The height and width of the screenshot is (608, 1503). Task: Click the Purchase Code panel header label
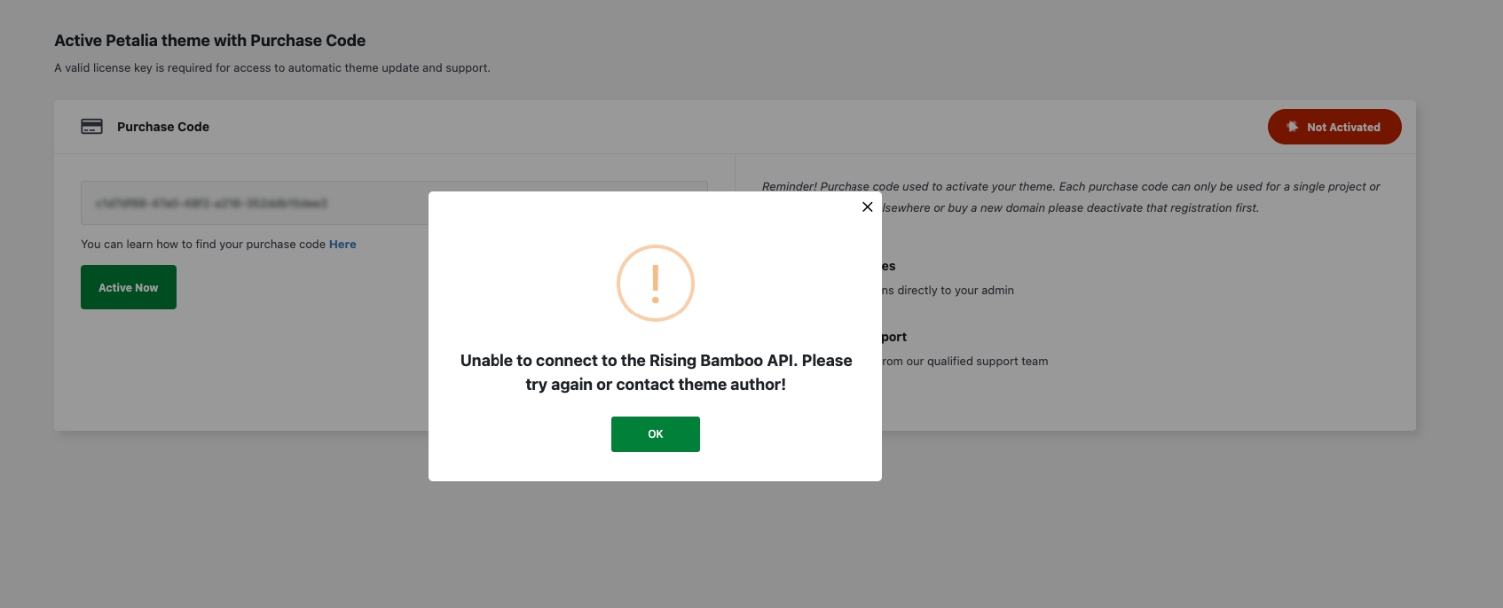pos(163,127)
